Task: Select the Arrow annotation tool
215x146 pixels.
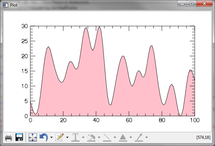Action: (x=139, y=137)
